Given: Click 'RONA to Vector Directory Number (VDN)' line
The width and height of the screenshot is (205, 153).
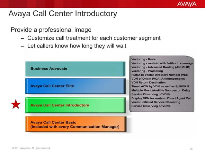Looking at the screenshot, I should click(160, 75).
